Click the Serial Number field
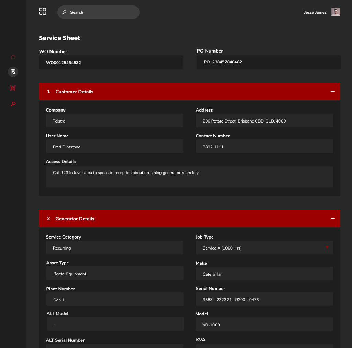This screenshot has height=348, width=352. pyautogui.click(x=264, y=299)
